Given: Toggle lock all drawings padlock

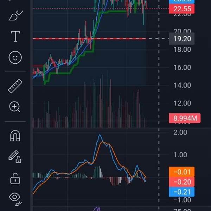Looking at the screenshot, I should point(15,179).
